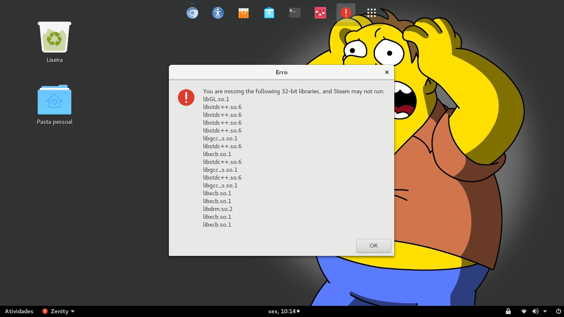Image resolution: width=564 pixels, height=317 pixels.
Task: Open the blue store bag dock icon
Action: (269, 13)
